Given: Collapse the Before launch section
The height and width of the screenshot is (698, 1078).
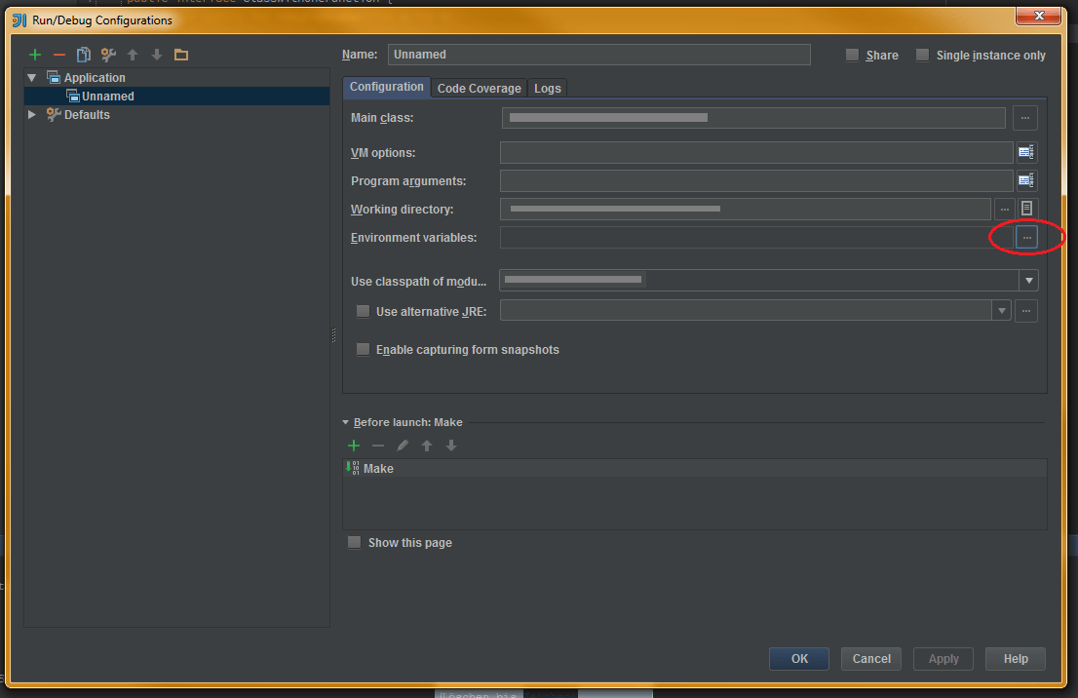Looking at the screenshot, I should 346,422.
